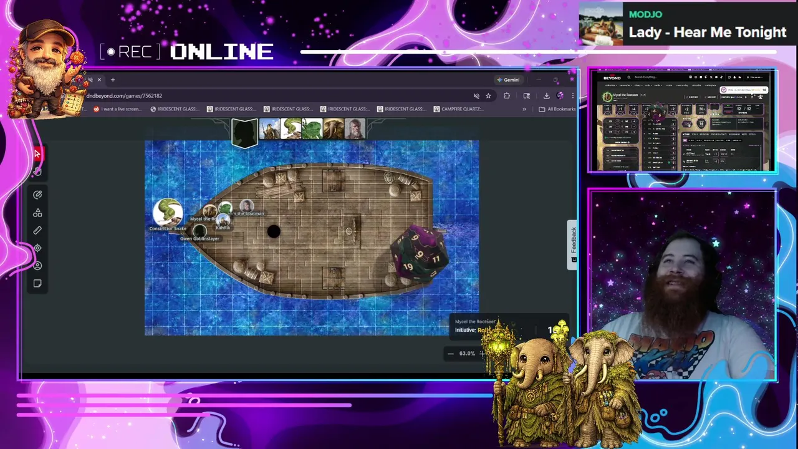This screenshot has height=449, width=798.
Task: Select the ranger portrait in initiative tracker
Action: [x=269, y=129]
